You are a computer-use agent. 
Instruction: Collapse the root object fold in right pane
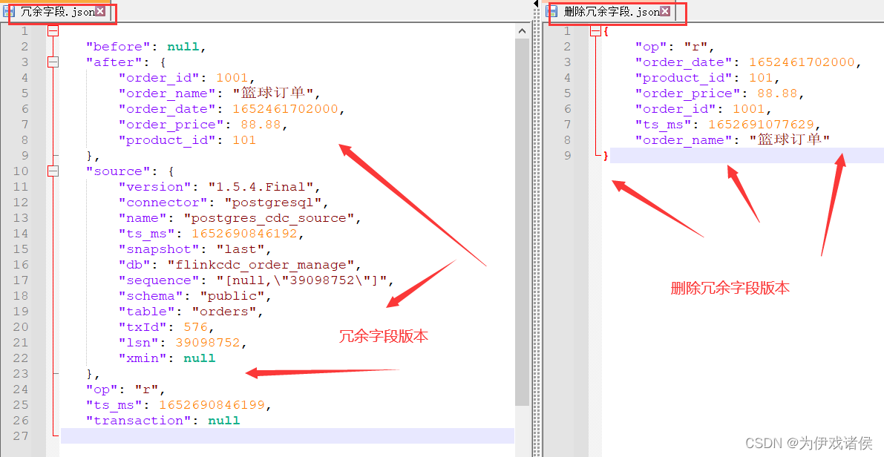(x=595, y=32)
